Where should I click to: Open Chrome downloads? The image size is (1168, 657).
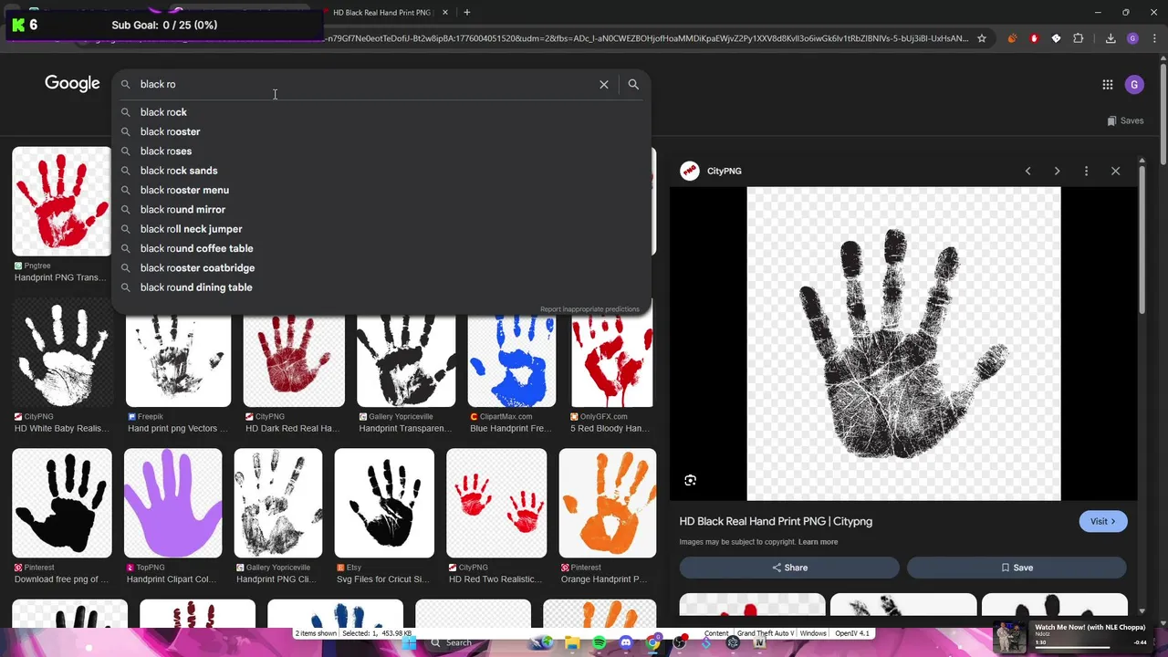click(x=1111, y=38)
